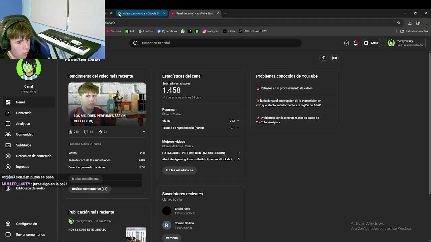Open the FULLERX PARFUMS bookmark
The height and width of the screenshot is (242, 431).
pos(254,31)
